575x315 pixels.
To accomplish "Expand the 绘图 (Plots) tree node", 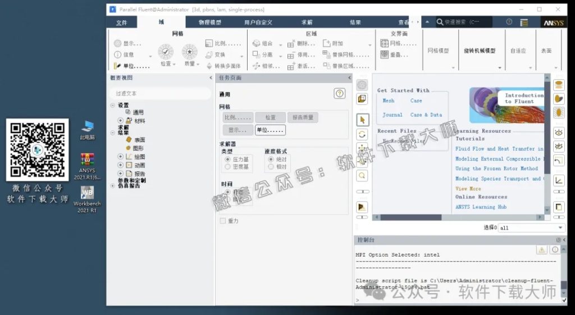I will (x=120, y=157).
